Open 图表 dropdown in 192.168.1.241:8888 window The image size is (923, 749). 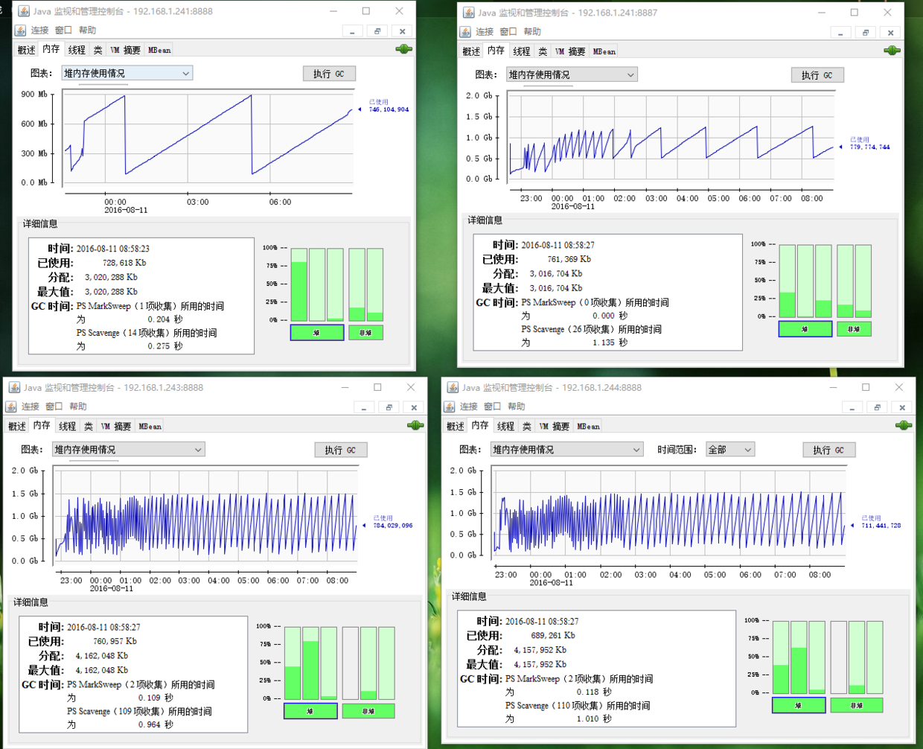(x=127, y=73)
